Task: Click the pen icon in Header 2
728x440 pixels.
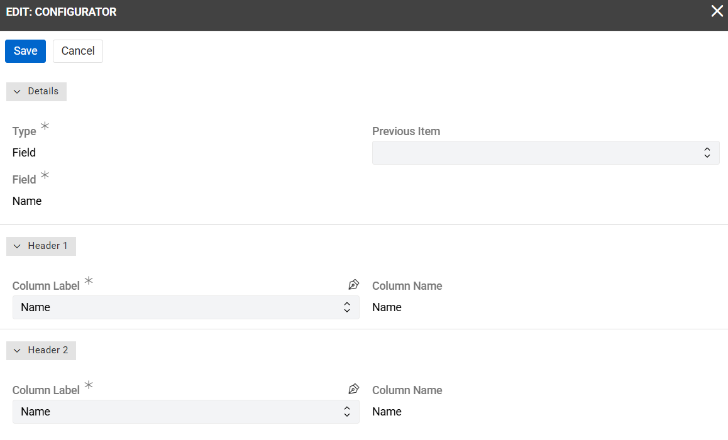Action: tap(354, 389)
